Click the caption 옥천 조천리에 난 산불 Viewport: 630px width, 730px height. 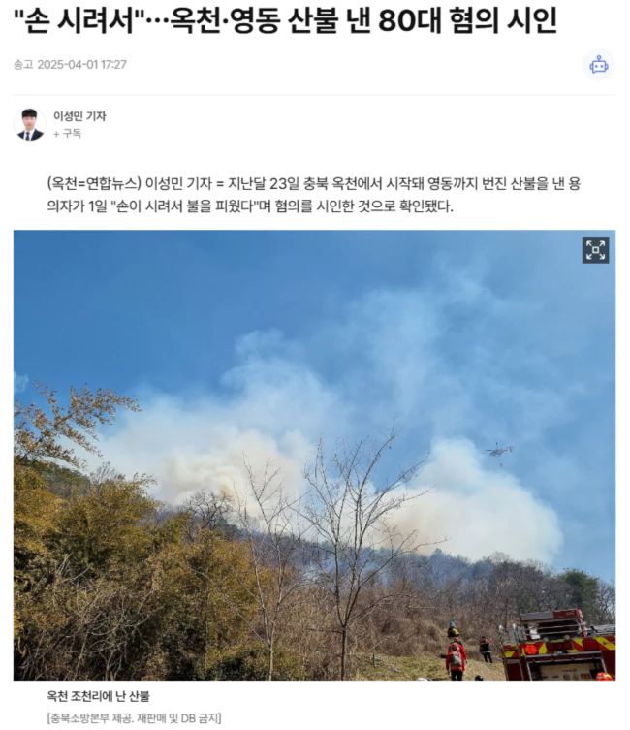pos(98,696)
